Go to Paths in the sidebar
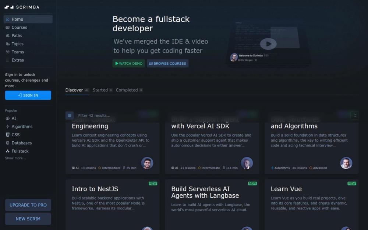 click(28, 36)
